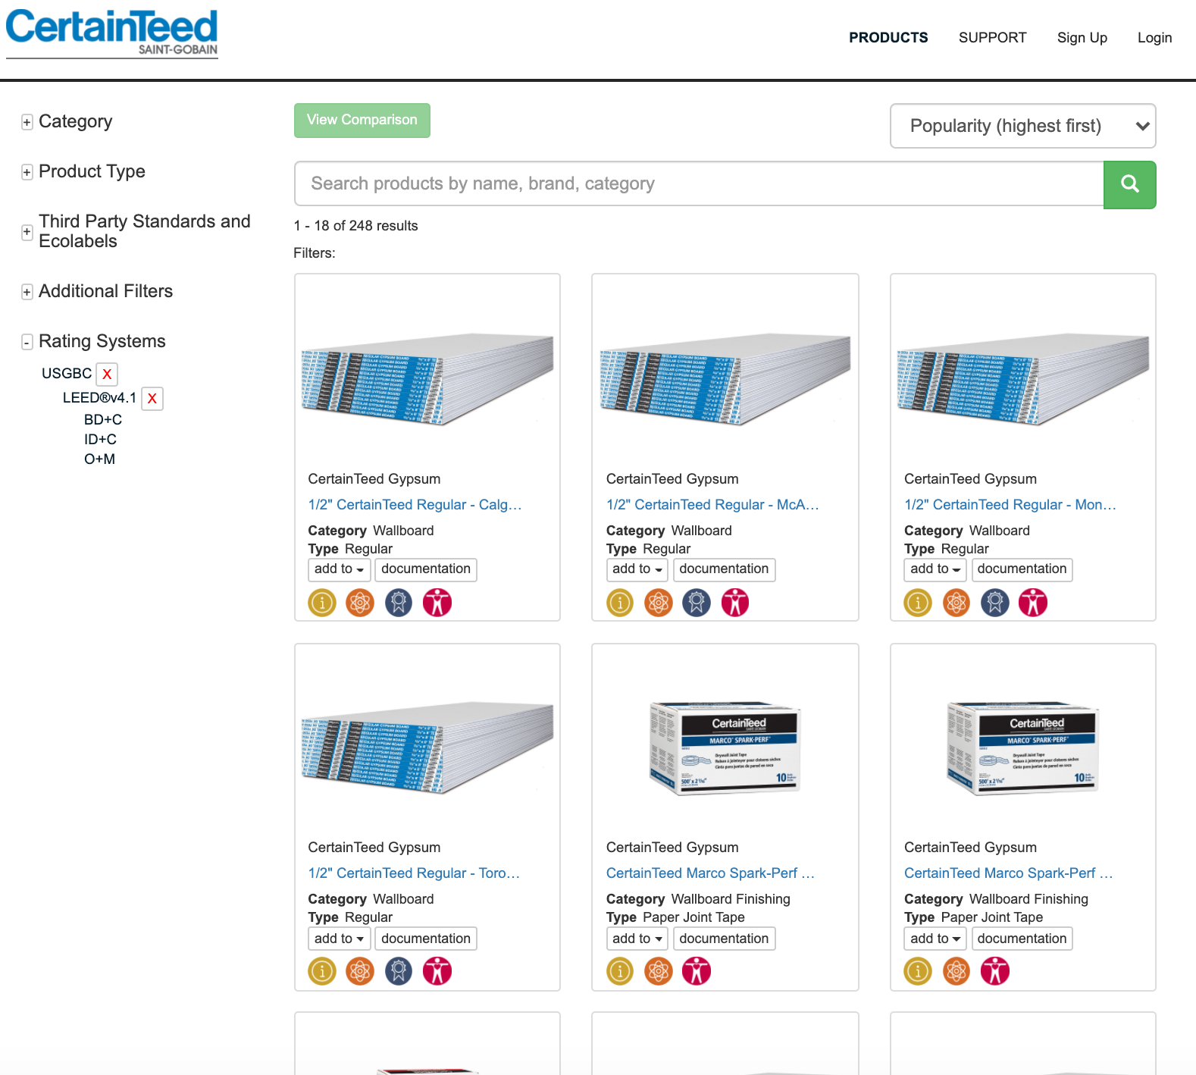Select the BD+C rating system
This screenshot has height=1075, width=1196.
coord(103,420)
